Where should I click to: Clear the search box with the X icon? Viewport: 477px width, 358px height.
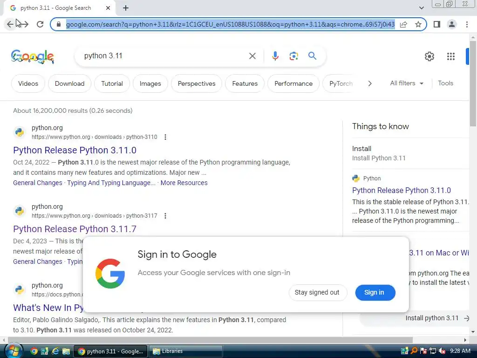point(252,56)
